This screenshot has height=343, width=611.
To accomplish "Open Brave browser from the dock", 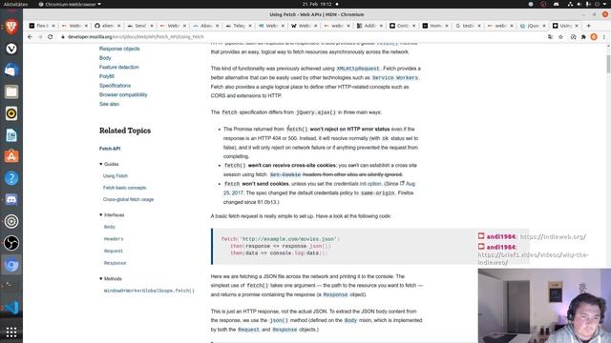I will click(x=11, y=27).
